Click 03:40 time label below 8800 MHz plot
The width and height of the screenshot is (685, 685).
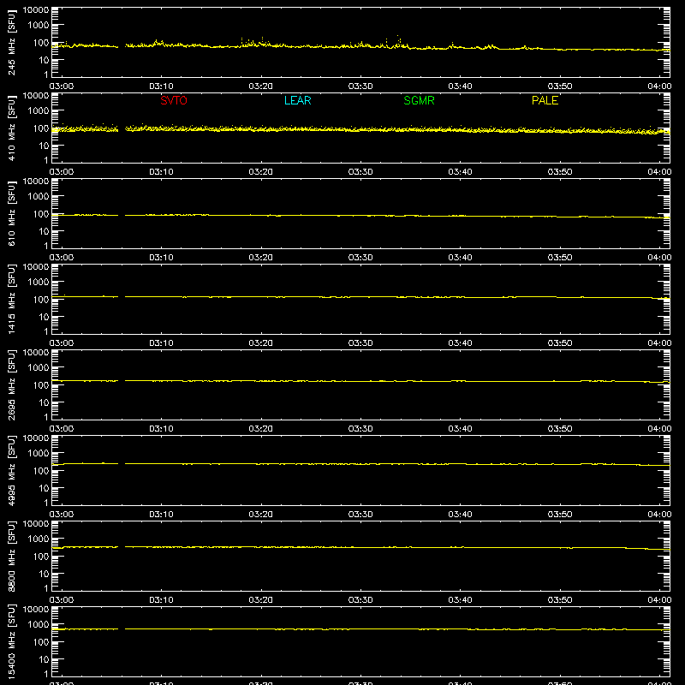tap(460, 600)
